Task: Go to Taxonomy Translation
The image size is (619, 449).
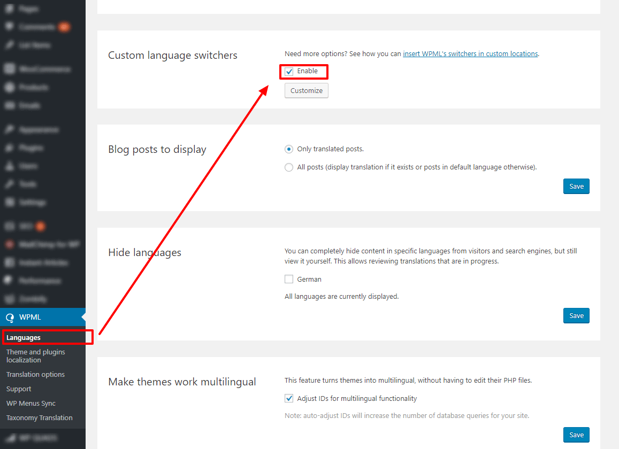Action: 40,418
